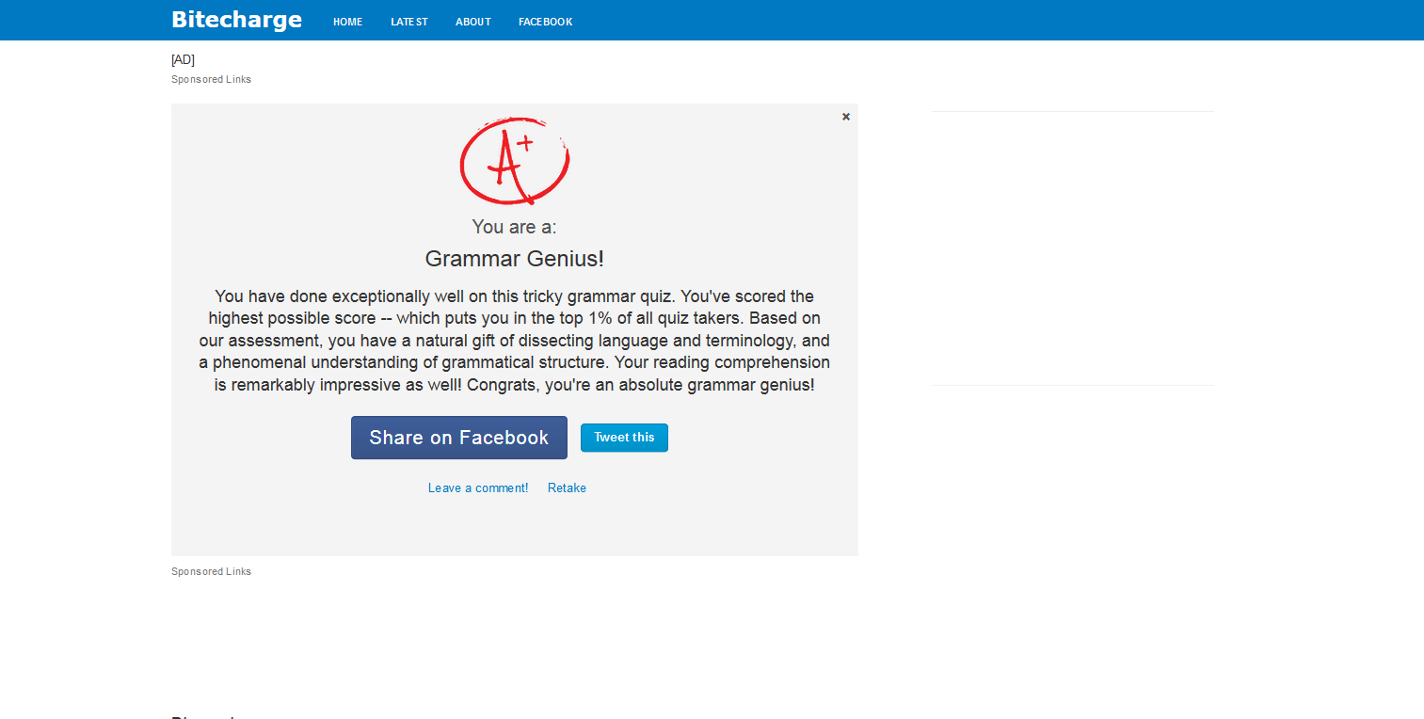Share your result on Facebook
The image size is (1424, 719).
(458, 437)
